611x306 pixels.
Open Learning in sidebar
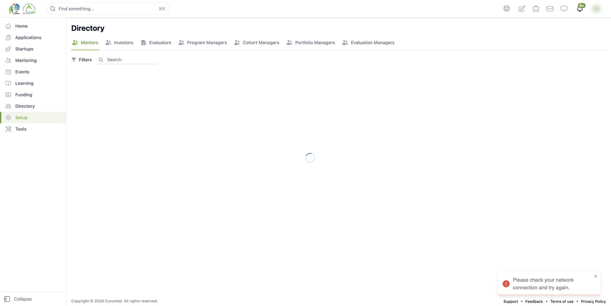(x=33, y=83)
